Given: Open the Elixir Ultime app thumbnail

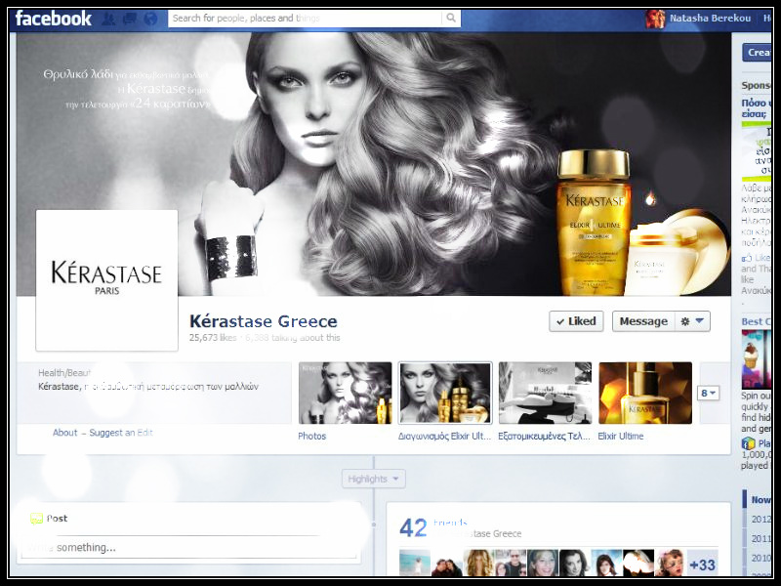Looking at the screenshot, I should 645,394.
